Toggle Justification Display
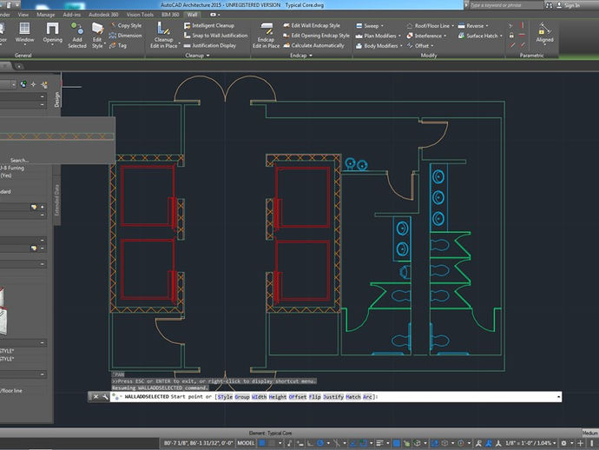 click(210, 45)
